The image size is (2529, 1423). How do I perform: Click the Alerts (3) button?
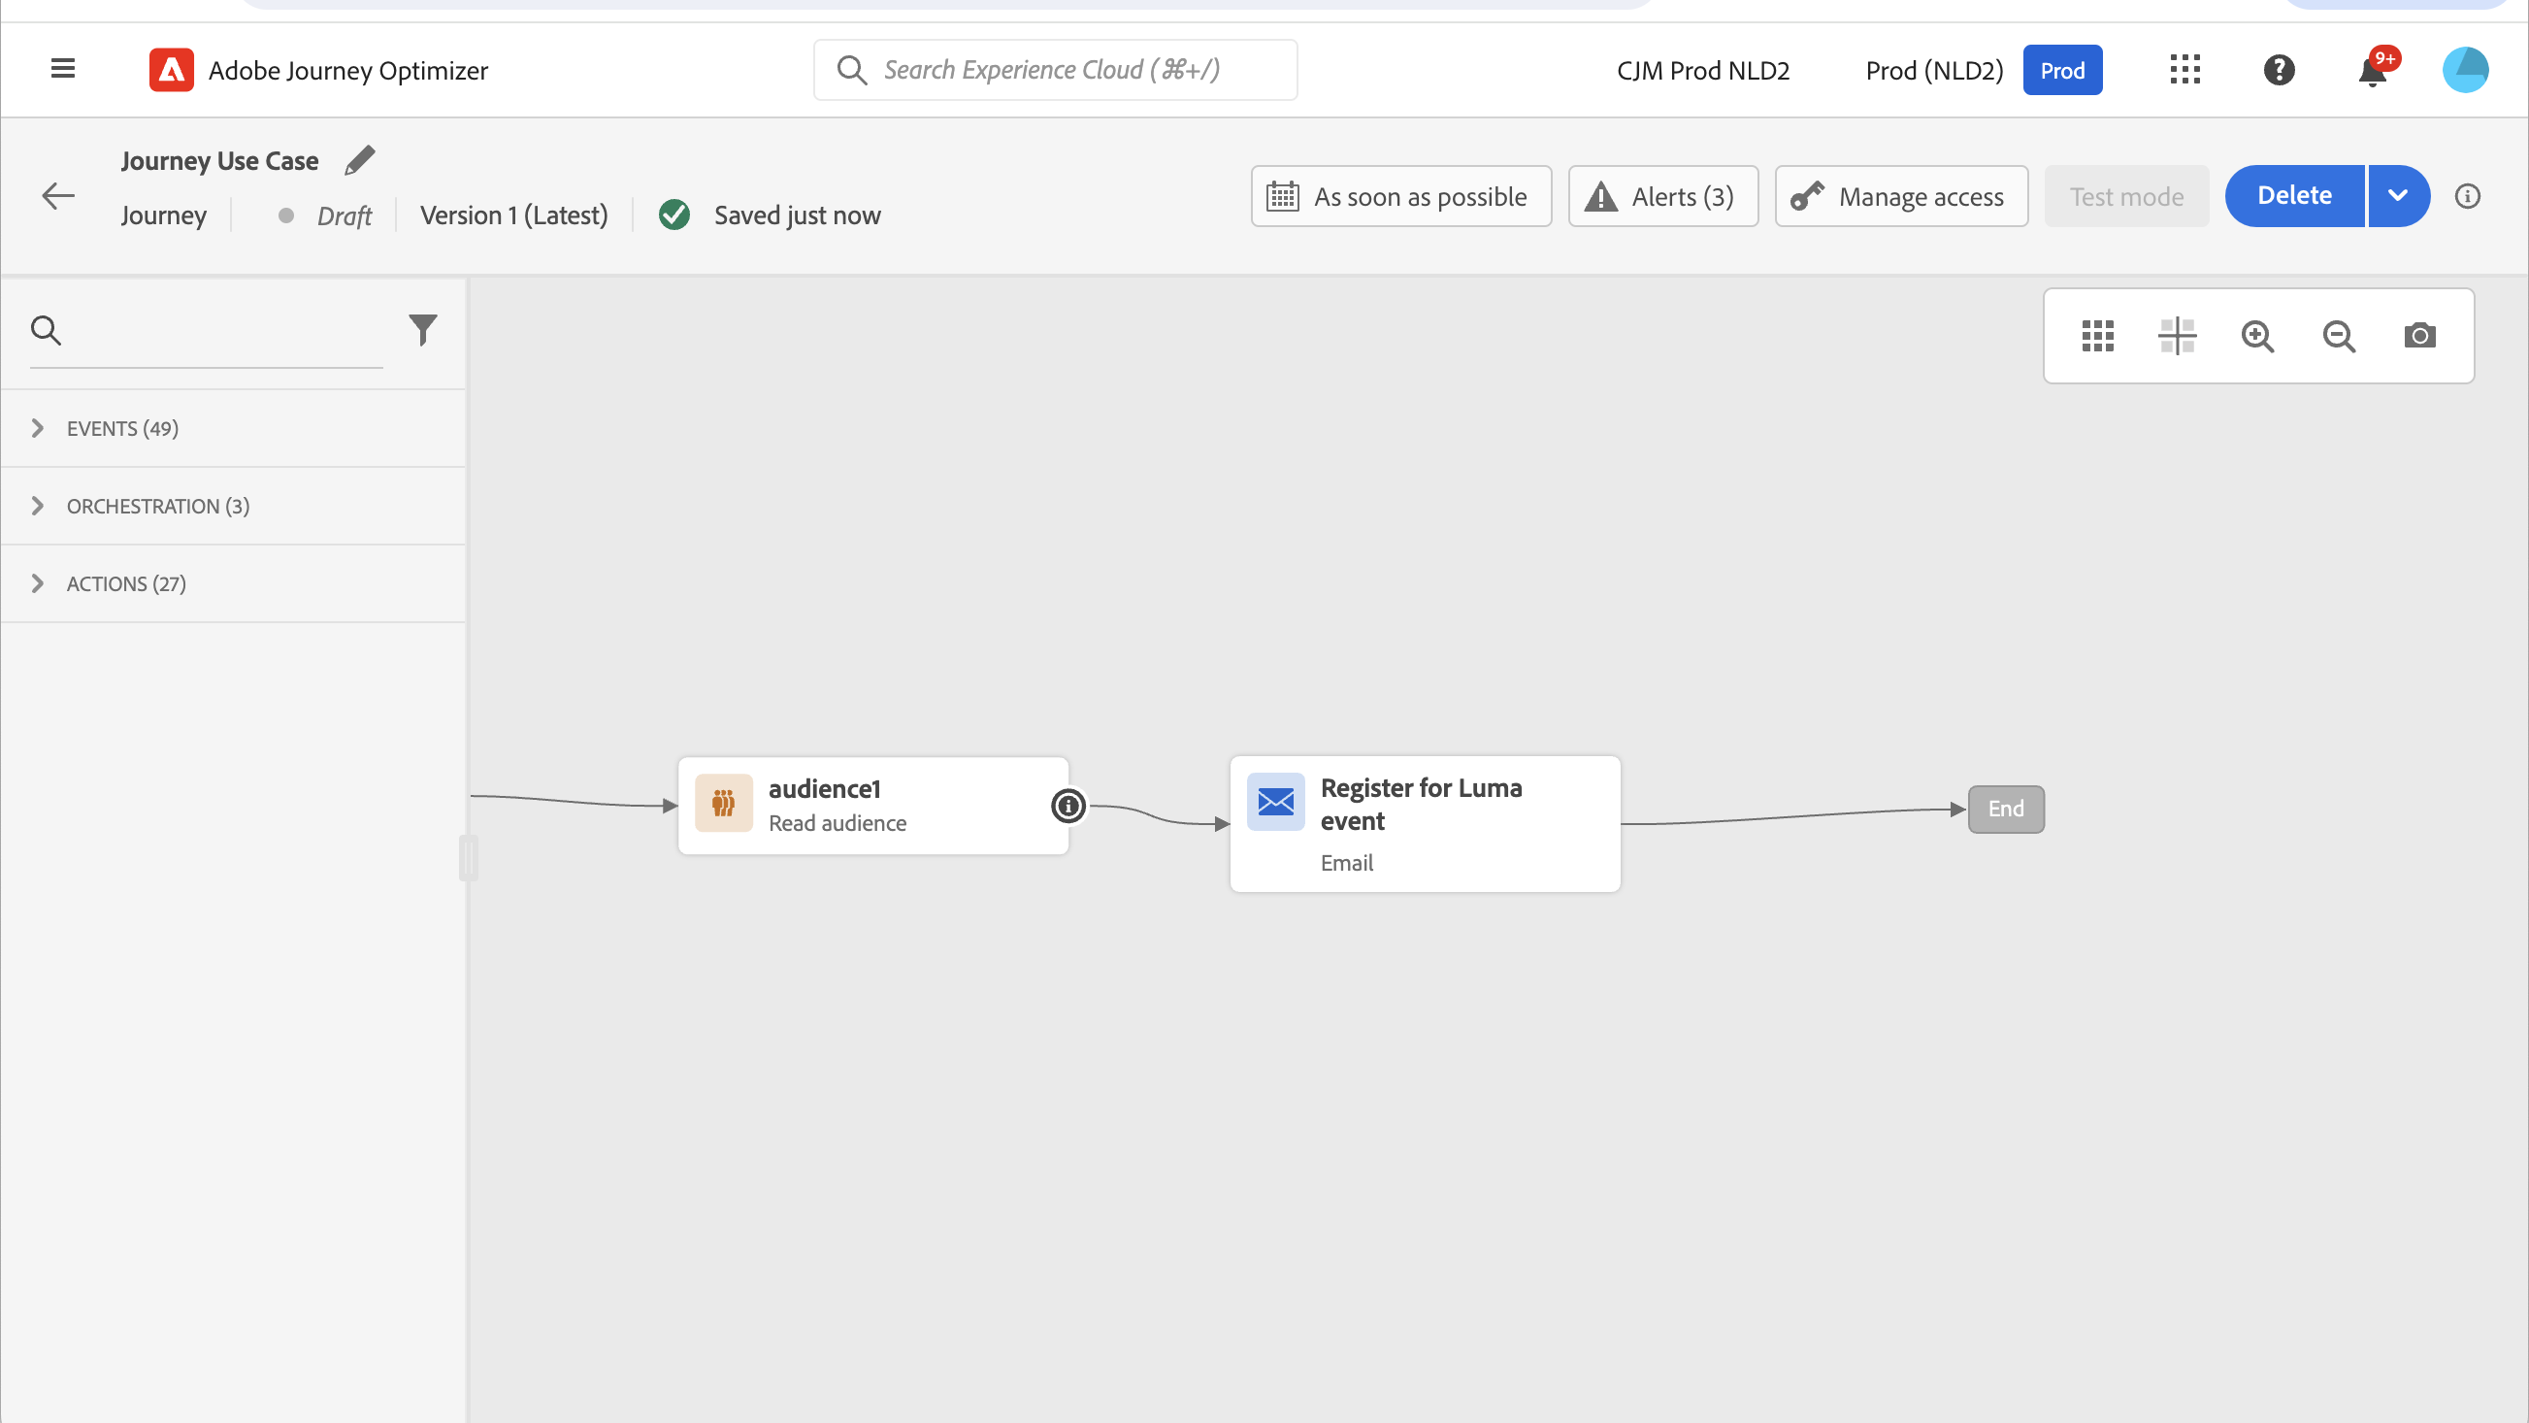(x=1662, y=196)
